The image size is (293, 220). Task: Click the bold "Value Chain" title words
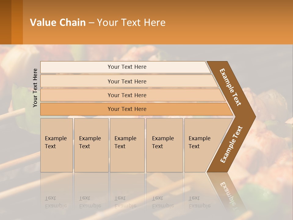[x=58, y=23]
